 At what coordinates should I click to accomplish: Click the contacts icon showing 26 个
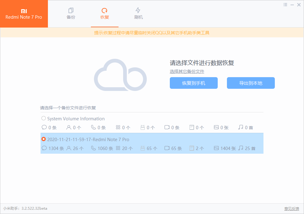(69, 148)
